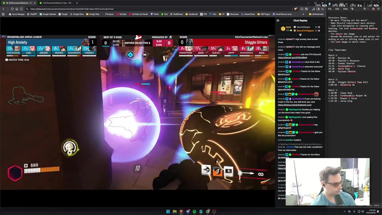
Task: Open the Server Manager bookmark
Action: (x=17, y=14)
